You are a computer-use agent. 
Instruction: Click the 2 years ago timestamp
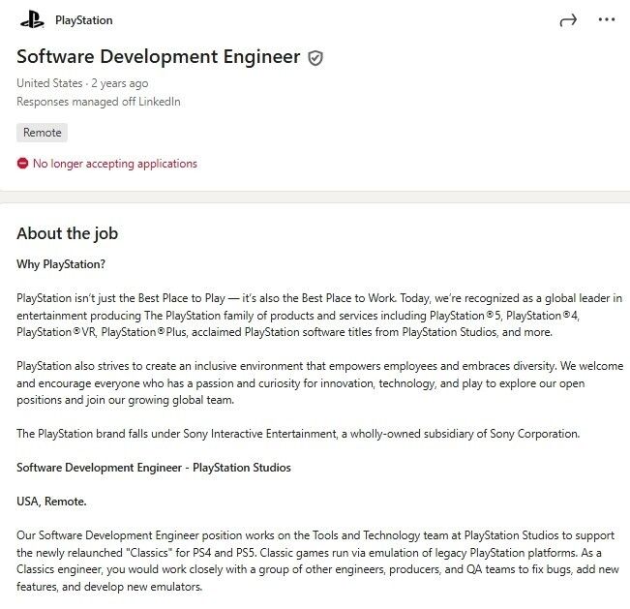coord(122,83)
